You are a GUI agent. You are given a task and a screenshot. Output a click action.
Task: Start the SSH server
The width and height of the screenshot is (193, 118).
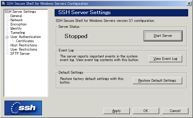coord(163,36)
